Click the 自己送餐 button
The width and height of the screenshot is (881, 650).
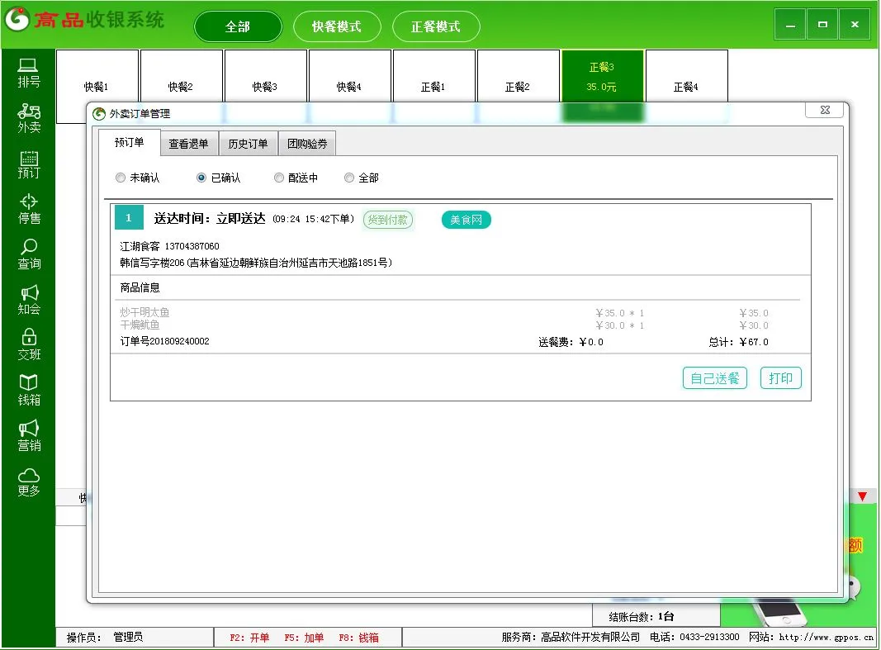(714, 378)
